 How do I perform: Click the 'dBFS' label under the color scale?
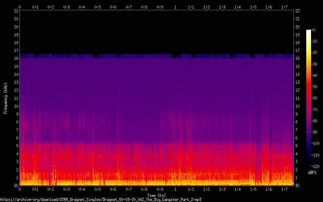[x=312, y=173]
